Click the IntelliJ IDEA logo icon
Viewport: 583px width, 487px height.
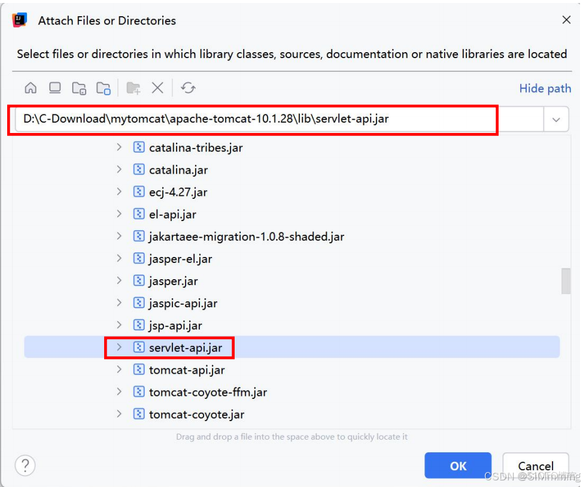(19, 19)
